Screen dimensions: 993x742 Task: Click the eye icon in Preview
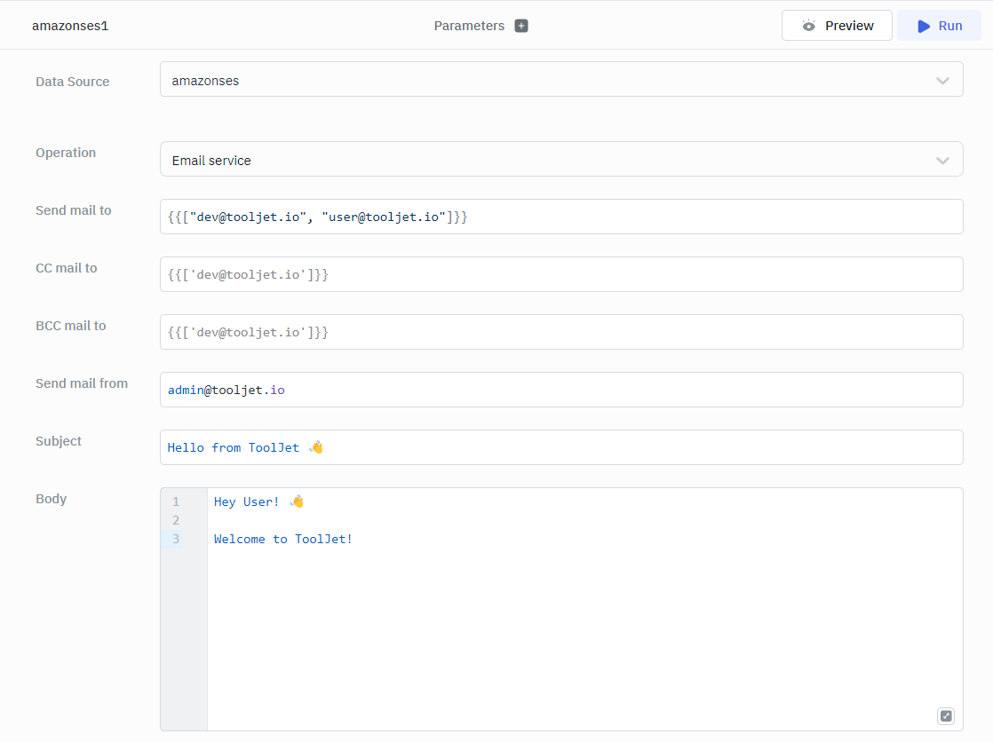(808, 26)
